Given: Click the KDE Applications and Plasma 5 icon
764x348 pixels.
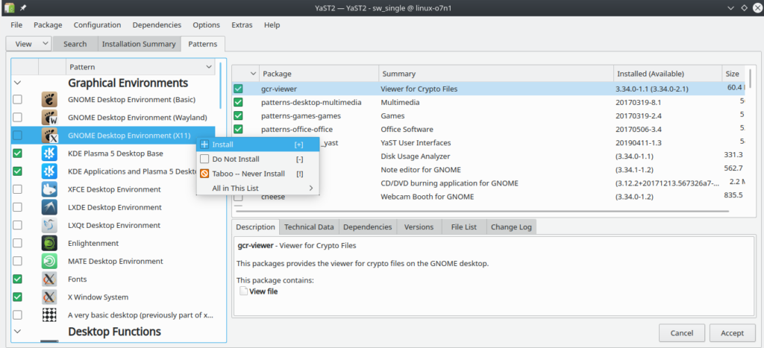Looking at the screenshot, I should pos(49,171).
